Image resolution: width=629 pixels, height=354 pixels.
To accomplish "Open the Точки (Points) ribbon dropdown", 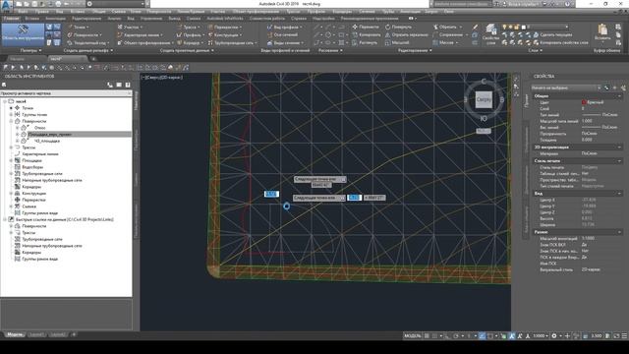I will 79,28.
